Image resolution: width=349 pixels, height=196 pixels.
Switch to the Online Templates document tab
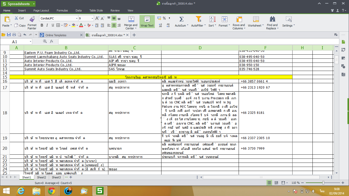coord(56,35)
